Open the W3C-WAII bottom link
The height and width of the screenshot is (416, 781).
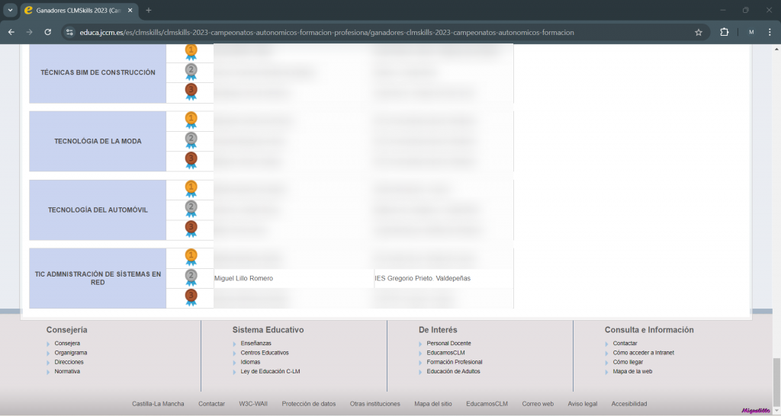click(x=253, y=404)
